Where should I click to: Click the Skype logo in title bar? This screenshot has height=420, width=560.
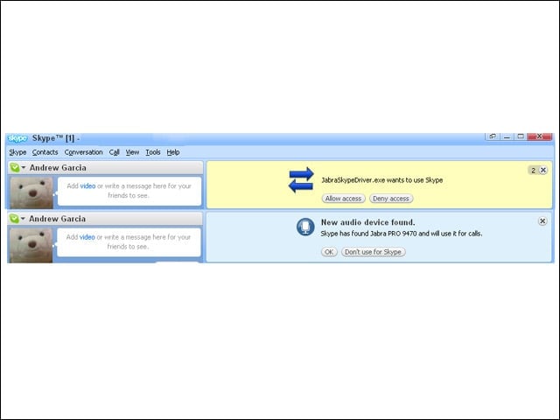(17, 138)
